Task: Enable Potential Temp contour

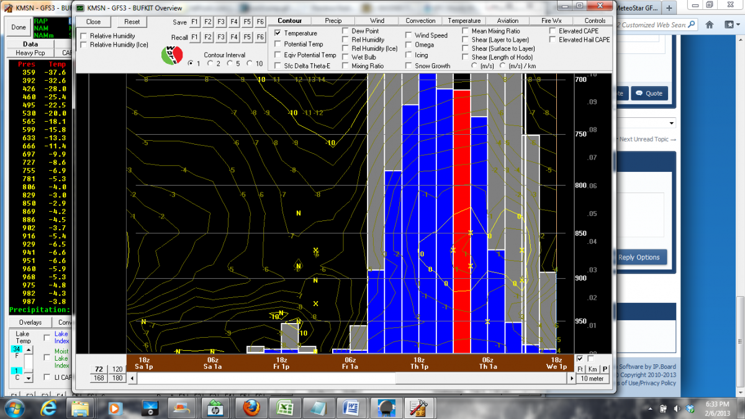Action: tap(278, 44)
